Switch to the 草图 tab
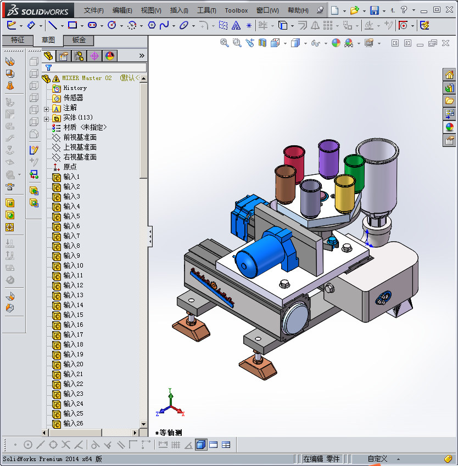This screenshot has width=458, height=466. 48,40
